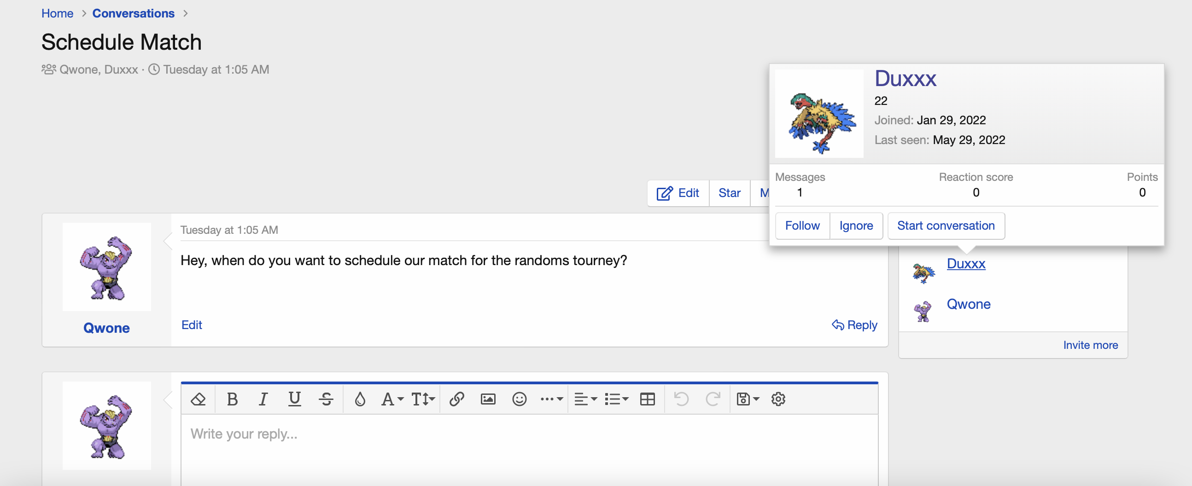Toggle italic text formatting

pos(263,399)
